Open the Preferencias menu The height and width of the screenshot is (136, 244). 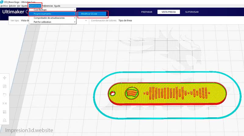point(48,6)
